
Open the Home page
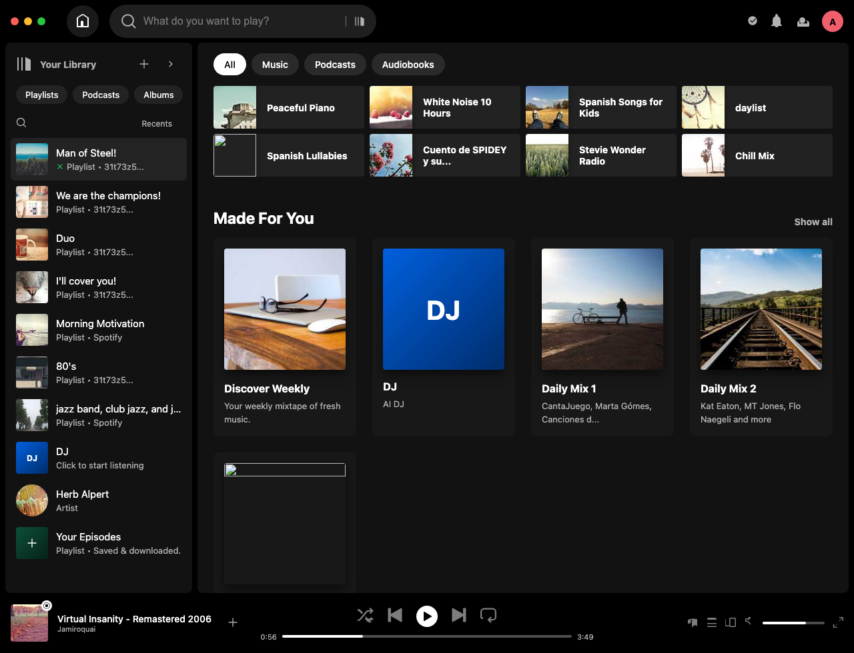[83, 21]
